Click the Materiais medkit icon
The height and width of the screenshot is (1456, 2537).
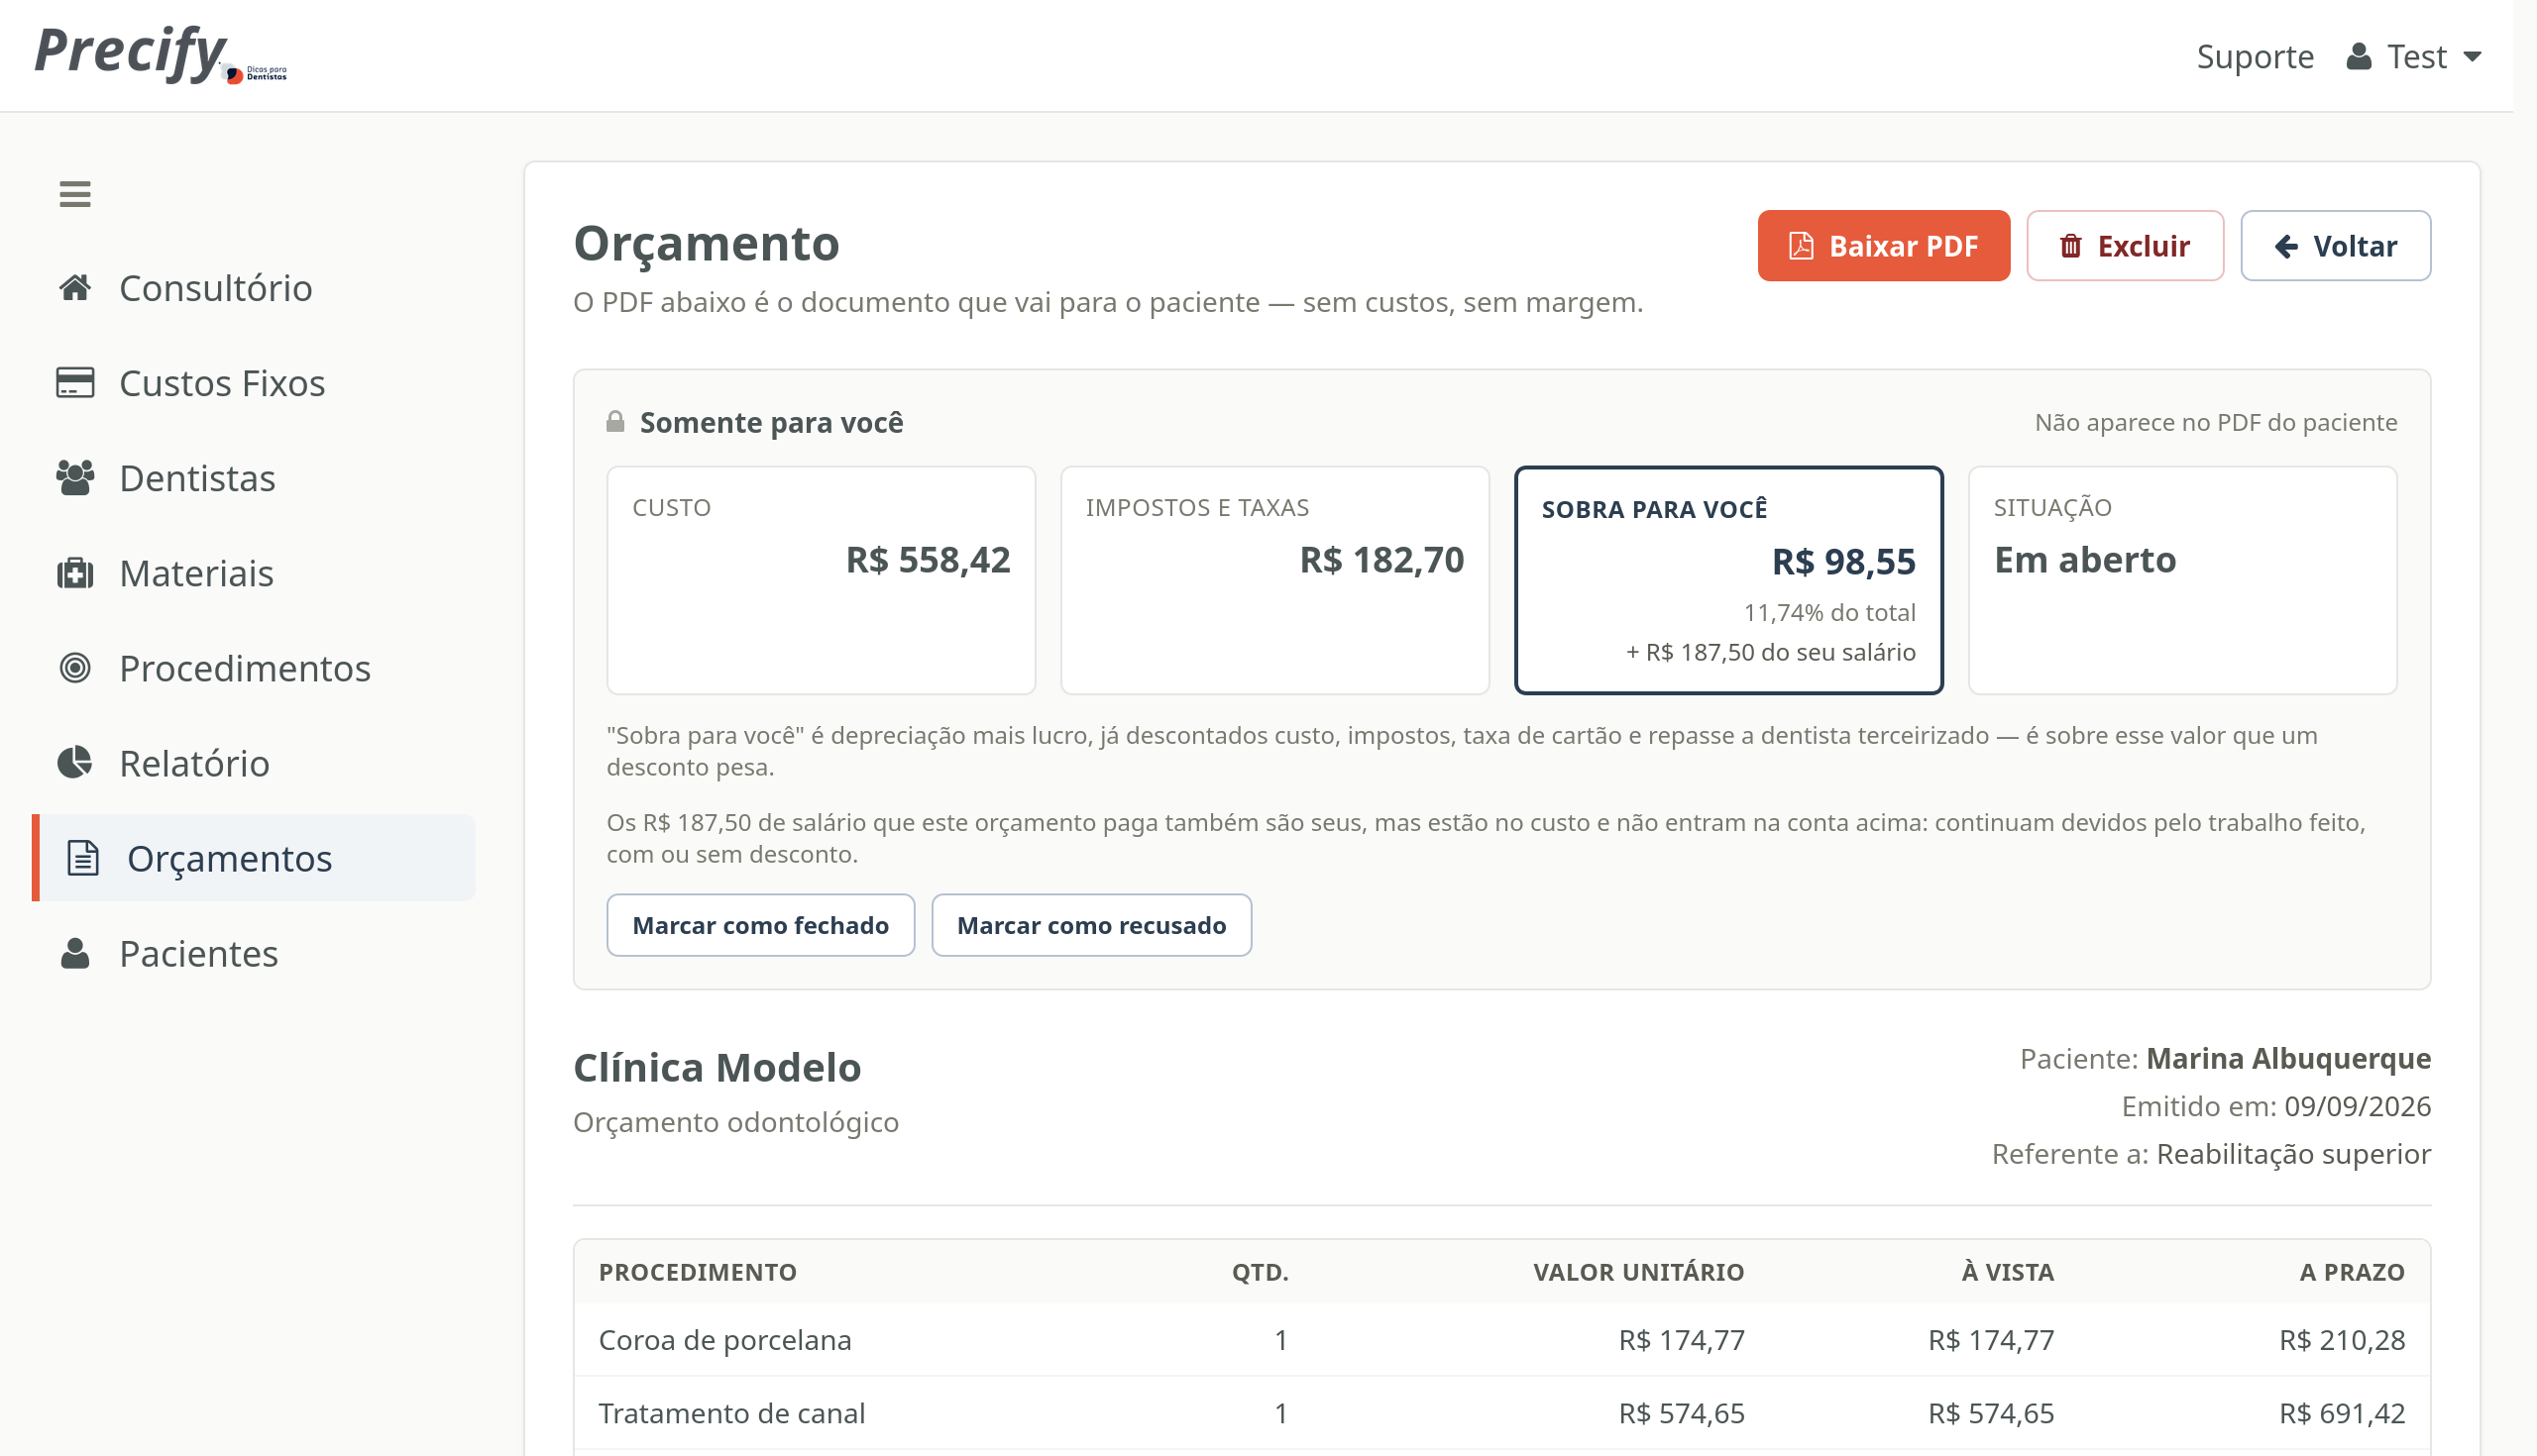pos(75,573)
